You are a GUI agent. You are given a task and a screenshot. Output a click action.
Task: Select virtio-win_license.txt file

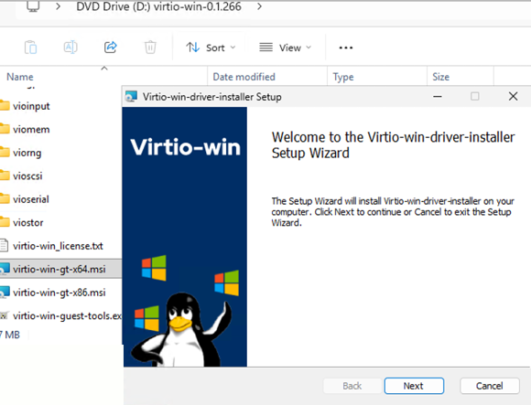(58, 246)
